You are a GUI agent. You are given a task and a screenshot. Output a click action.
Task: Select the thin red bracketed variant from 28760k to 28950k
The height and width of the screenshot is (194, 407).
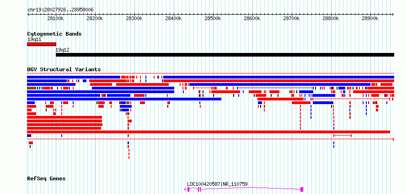click(351, 99)
